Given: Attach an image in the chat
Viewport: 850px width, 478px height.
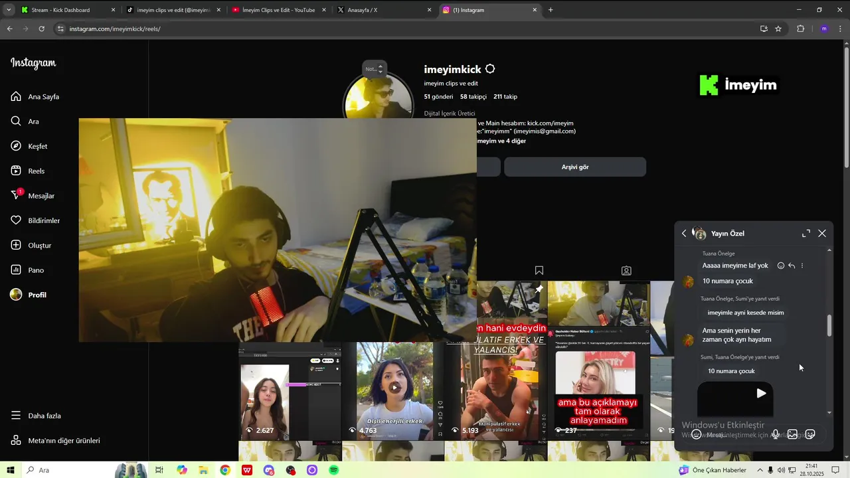Looking at the screenshot, I should [792, 434].
